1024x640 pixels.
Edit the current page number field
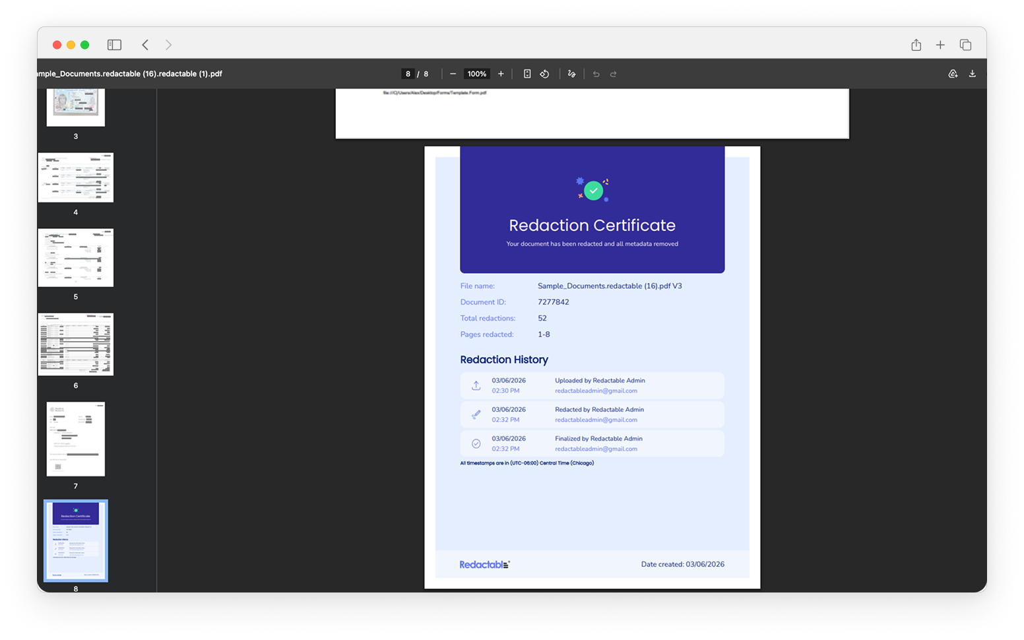[408, 74]
